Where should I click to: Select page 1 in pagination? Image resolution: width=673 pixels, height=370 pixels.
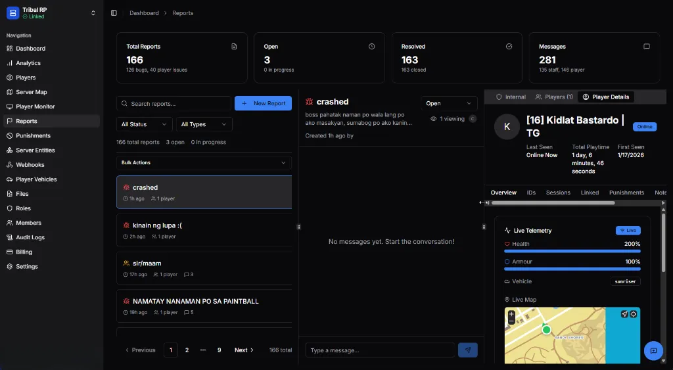[x=171, y=350]
